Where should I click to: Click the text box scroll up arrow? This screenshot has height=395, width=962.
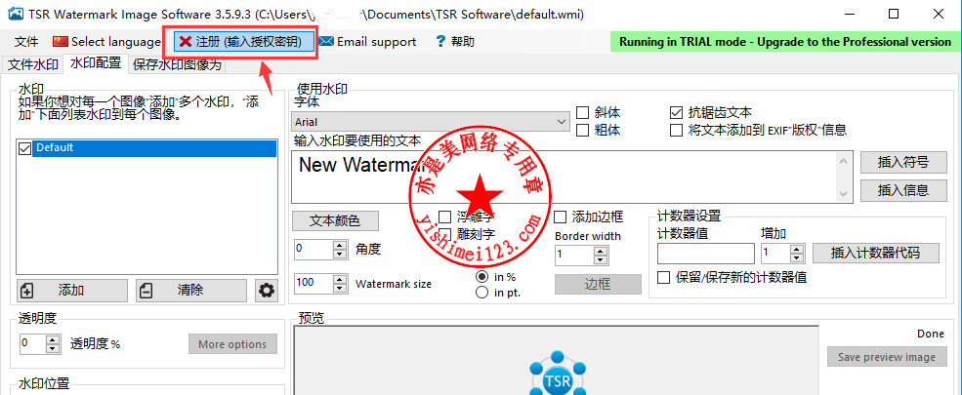[x=844, y=161]
